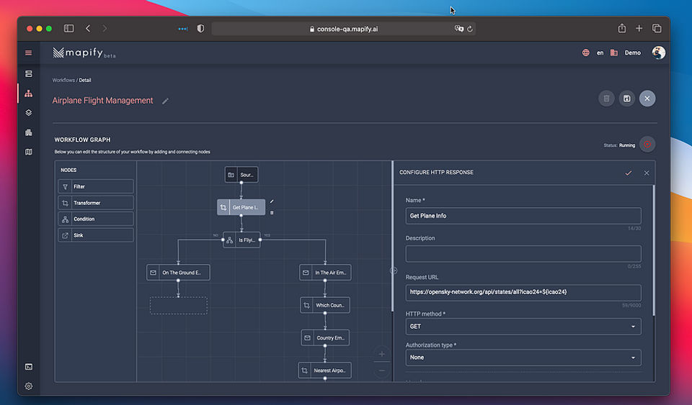Stop the running workflow with the red button
The image size is (692, 405).
[x=647, y=145]
